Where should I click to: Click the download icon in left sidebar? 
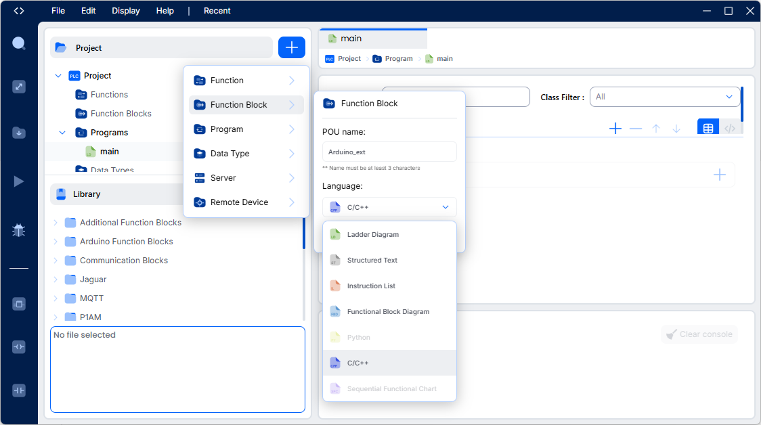(19, 133)
